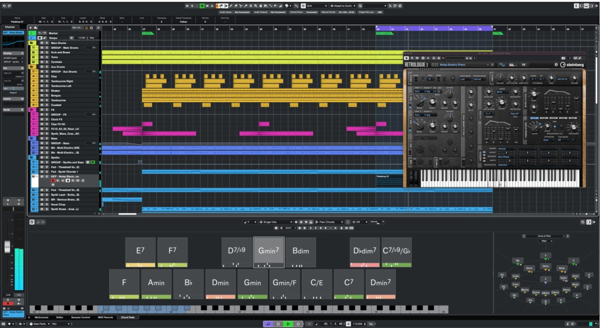Toggle record enable on KEY Noisy Electric track
The height and width of the screenshot is (328, 603).
(53, 181)
